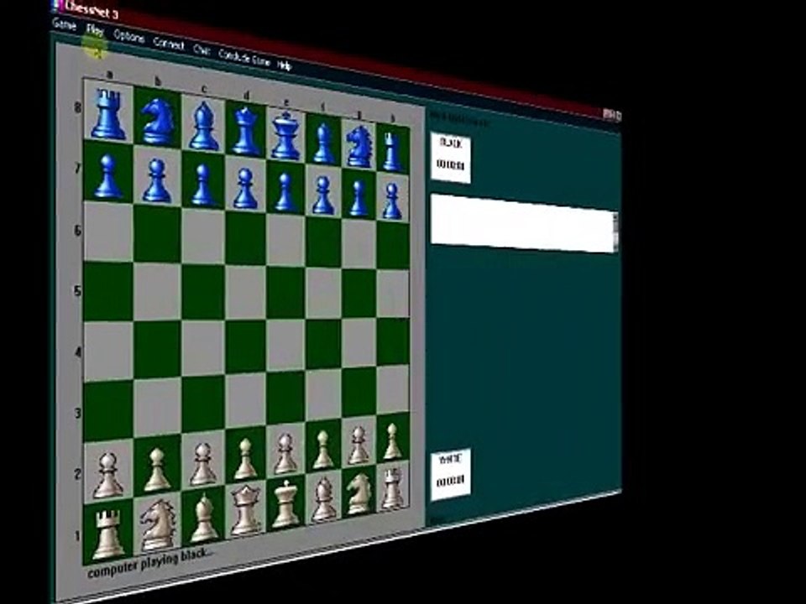Select the white rook on a1

coord(108,534)
